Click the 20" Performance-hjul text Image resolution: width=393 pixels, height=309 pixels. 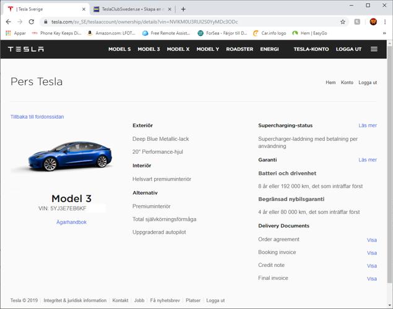[158, 152]
